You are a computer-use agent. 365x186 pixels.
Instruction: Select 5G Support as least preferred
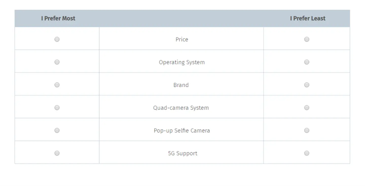(307, 153)
